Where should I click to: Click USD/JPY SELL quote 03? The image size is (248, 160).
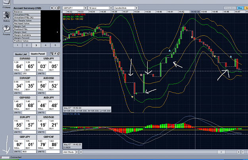43,66
